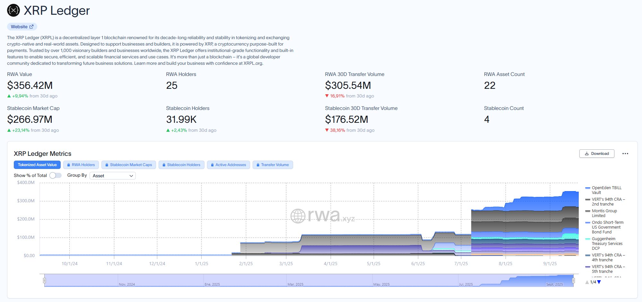Click the $266.97M Stablecoin Market Cap figure
The width and height of the screenshot is (642, 302).
click(x=30, y=119)
